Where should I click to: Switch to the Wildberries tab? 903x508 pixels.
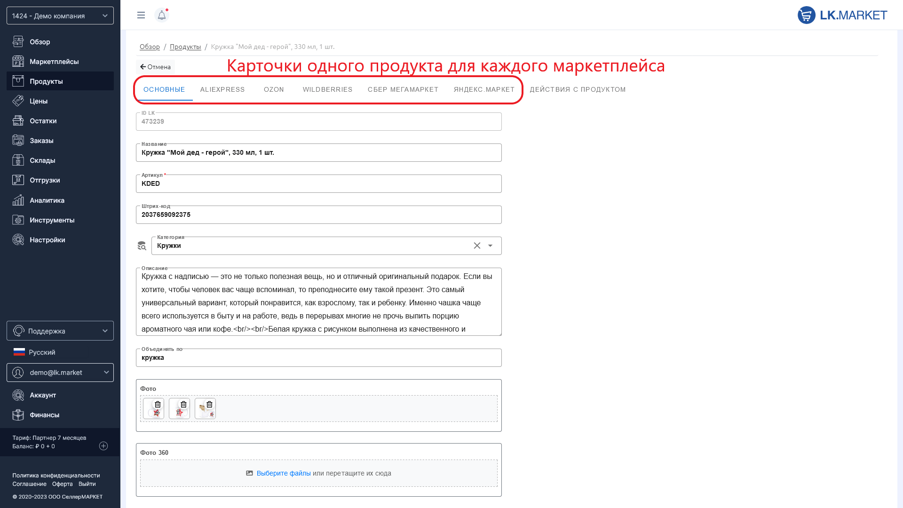click(x=328, y=89)
